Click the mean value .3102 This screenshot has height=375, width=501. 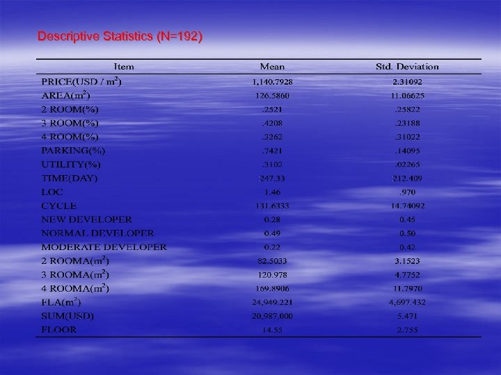pyautogui.click(x=272, y=165)
